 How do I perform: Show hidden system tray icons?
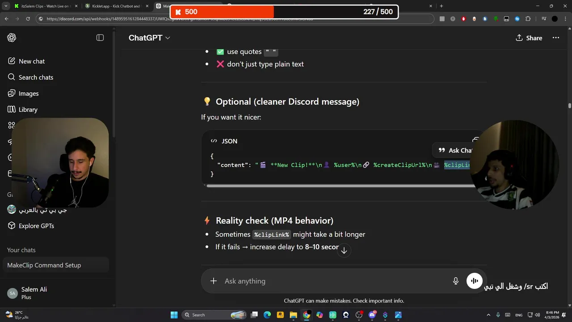click(488, 315)
